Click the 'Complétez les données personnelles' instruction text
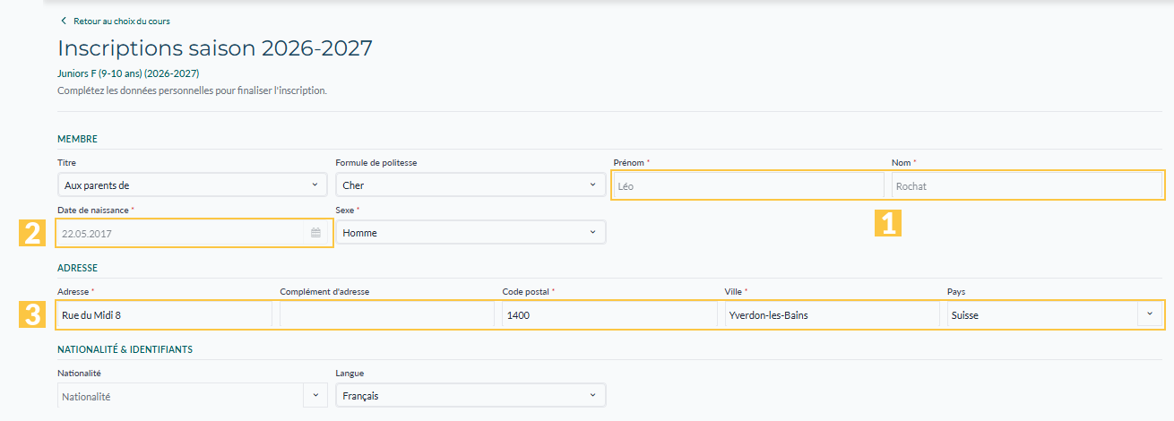The image size is (1174, 421). click(192, 90)
